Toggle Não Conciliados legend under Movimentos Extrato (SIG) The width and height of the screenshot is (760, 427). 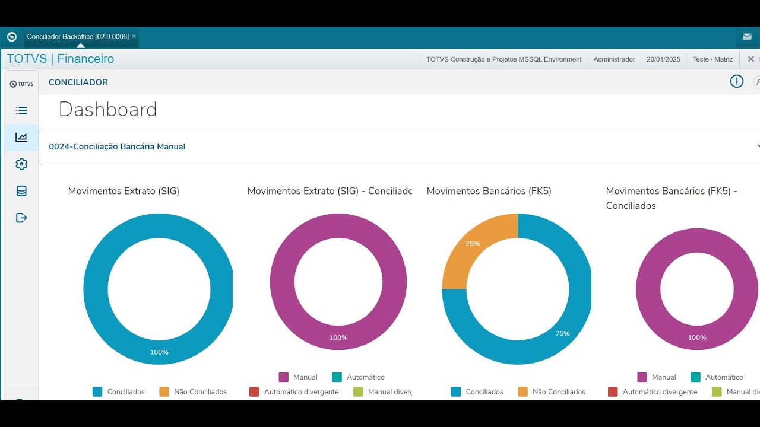(193, 392)
